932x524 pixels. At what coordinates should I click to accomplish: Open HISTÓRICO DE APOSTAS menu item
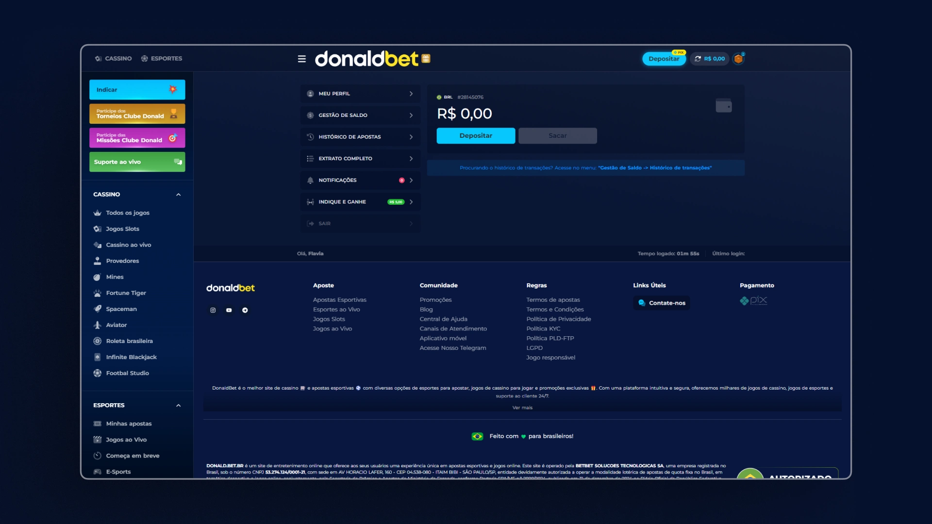click(x=360, y=137)
